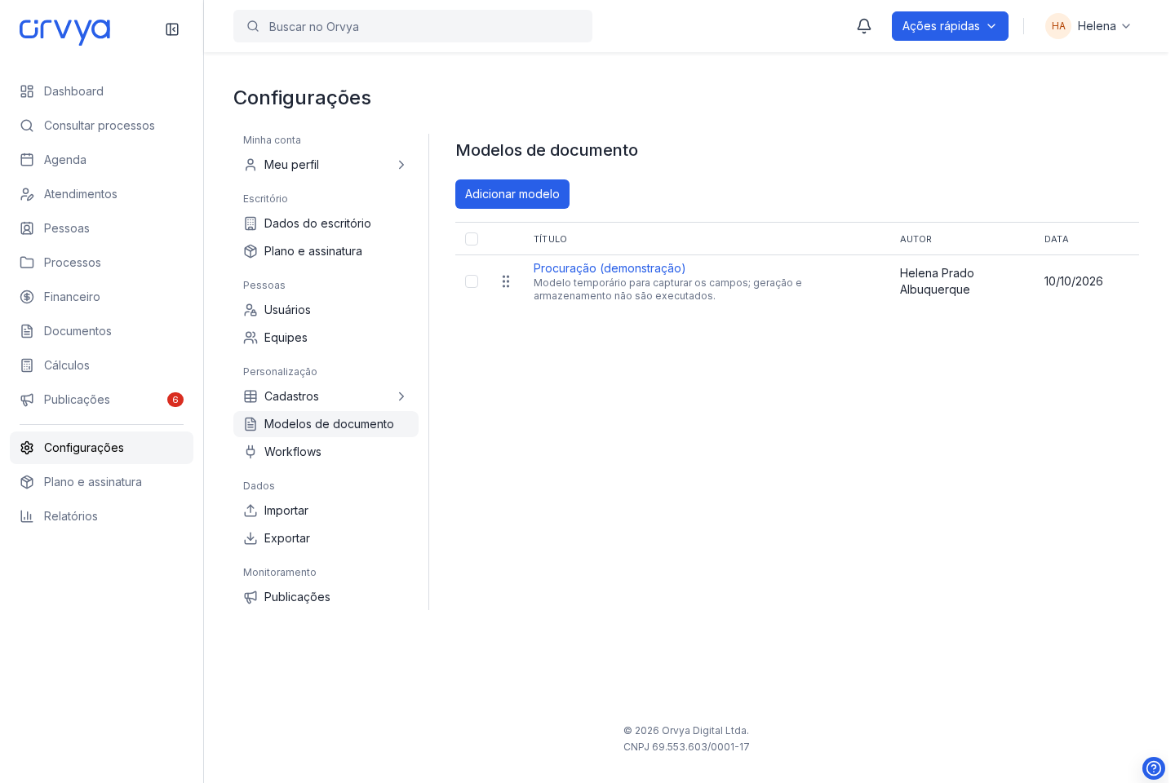1175x783 pixels.
Task: Click the TÍTULO column header
Action: (x=550, y=239)
